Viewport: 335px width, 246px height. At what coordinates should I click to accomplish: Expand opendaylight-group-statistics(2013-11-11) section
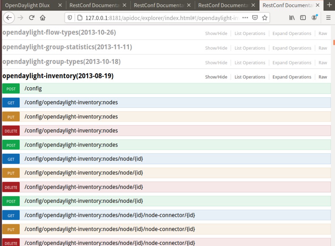67,47
